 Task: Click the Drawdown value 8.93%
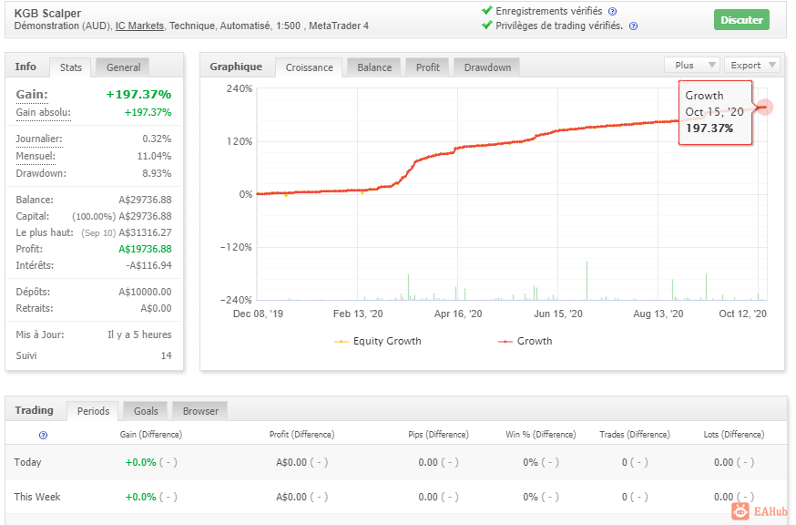157,173
